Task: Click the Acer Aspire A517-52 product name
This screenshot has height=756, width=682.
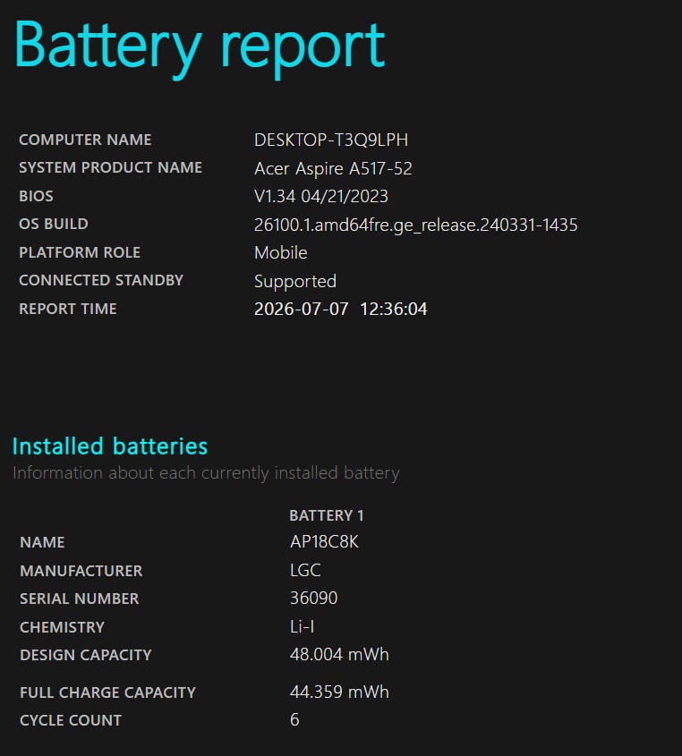Action: coord(333,168)
